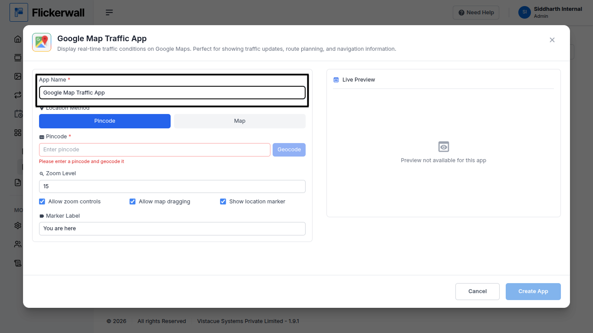Image resolution: width=593 pixels, height=333 pixels.
Task: Click the dialog description about traffic conditions
Action: [x=227, y=49]
